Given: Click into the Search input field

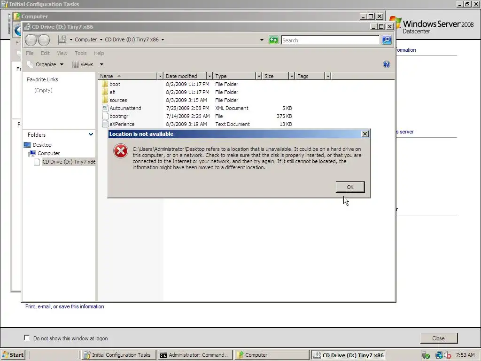Looking at the screenshot, I should 330,40.
